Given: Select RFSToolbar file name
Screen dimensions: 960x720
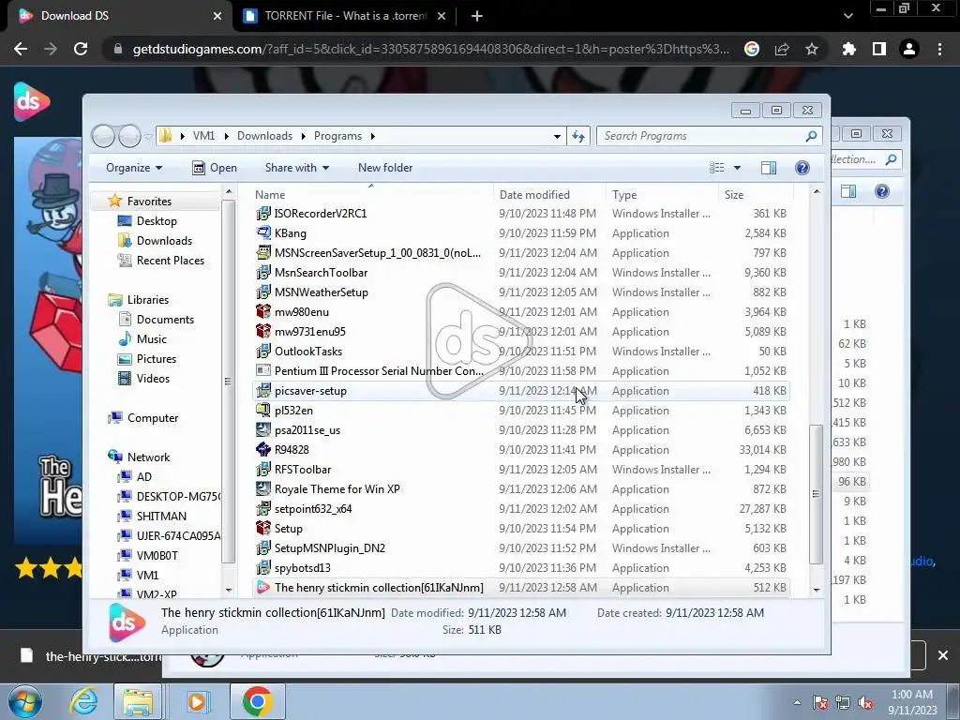Looking at the screenshot, I should (x=303, y=470).
